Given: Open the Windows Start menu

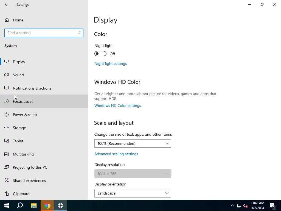Looking at the screenshot, I should [x=7, y=206].
